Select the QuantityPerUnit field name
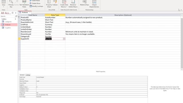The image size is (183, 103). point(27,22)
